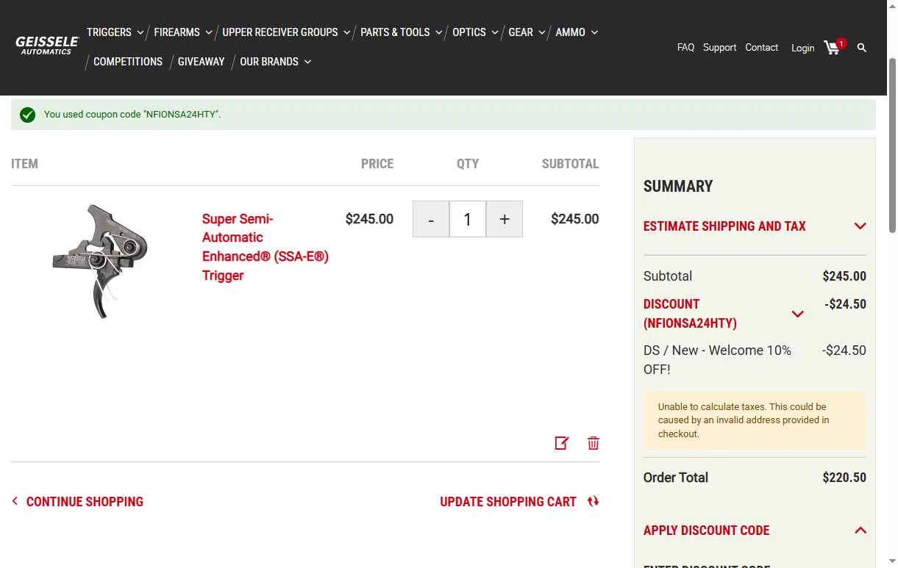Click the Firearms dropdown chevron
This screenshot has width=898, height=568.
pyautogui.click(x=209, y=32)
